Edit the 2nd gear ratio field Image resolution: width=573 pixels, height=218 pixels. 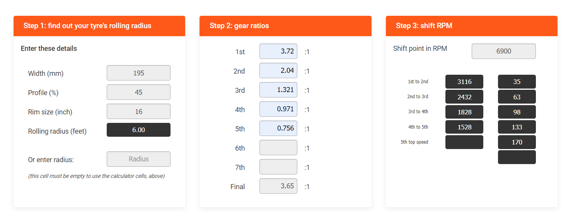pos(278,70)
